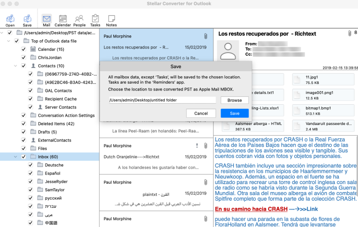Collapse the Contacts (10) tree node
This screenshot has width=358, height=227.
click(15, 66)
